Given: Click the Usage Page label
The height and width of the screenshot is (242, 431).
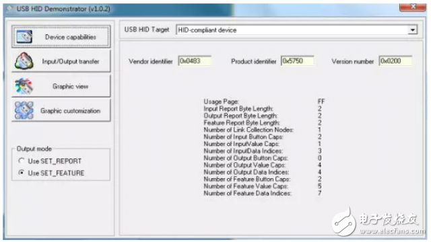Looking at the screenshot, I should [x=221, y=102].
